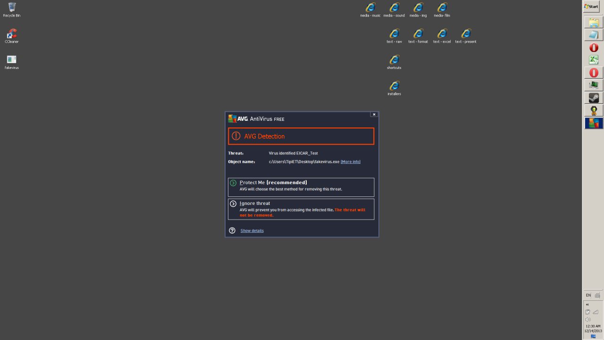The width and height of the screenshot is (604, 340).
Task: Click the AVG Detection warning icon
Action: pyautogui.click(x=236, y=136)
